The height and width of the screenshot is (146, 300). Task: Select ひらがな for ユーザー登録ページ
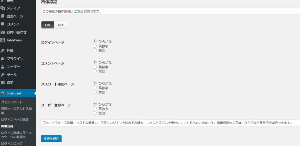click(95, 104)
